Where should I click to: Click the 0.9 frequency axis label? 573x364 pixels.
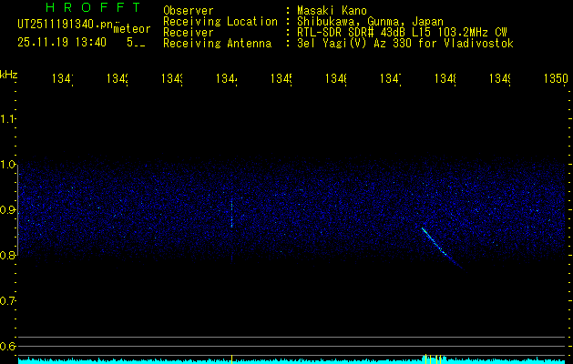click(x=8, y=210)
